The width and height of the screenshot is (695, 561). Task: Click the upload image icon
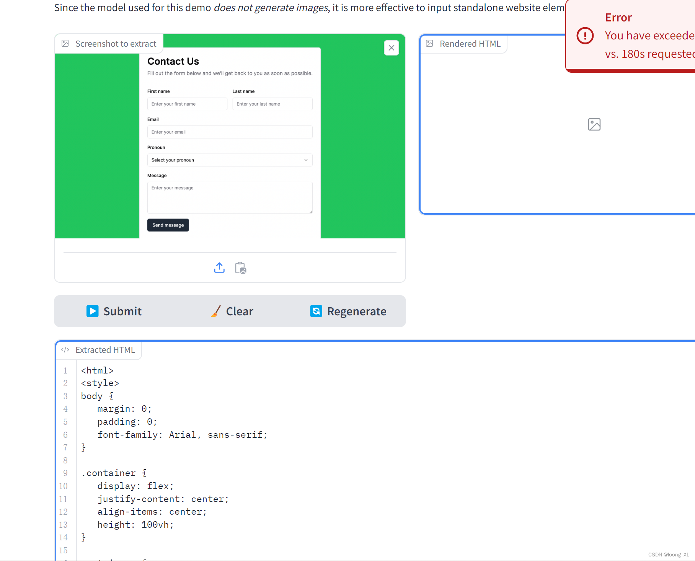pos(219,267)
